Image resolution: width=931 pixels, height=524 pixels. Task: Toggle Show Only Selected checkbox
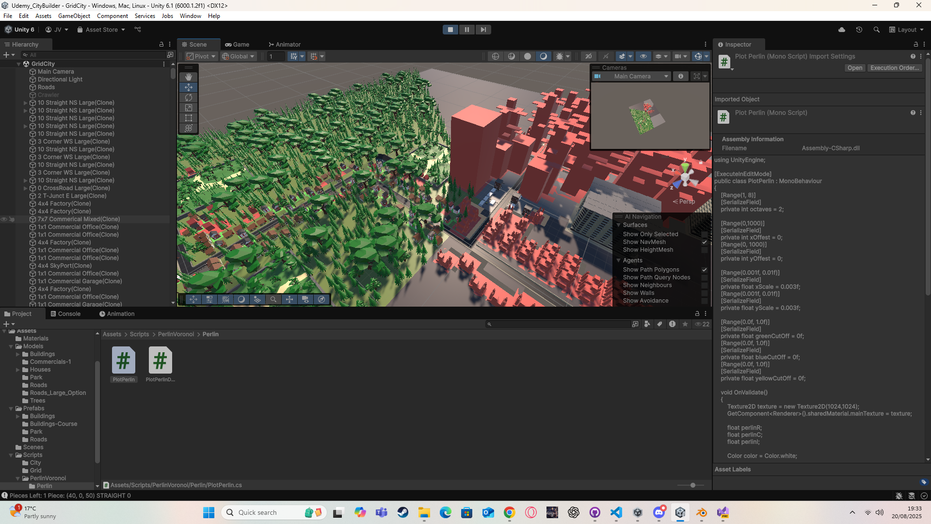[705, 234]
